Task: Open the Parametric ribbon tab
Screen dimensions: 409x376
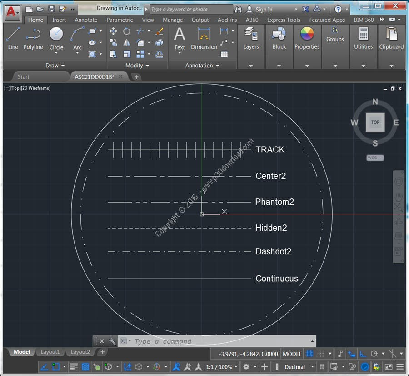Action: 120,20
